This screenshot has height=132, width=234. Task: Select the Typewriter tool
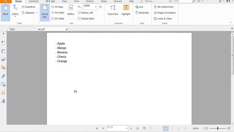coord(113,10)
